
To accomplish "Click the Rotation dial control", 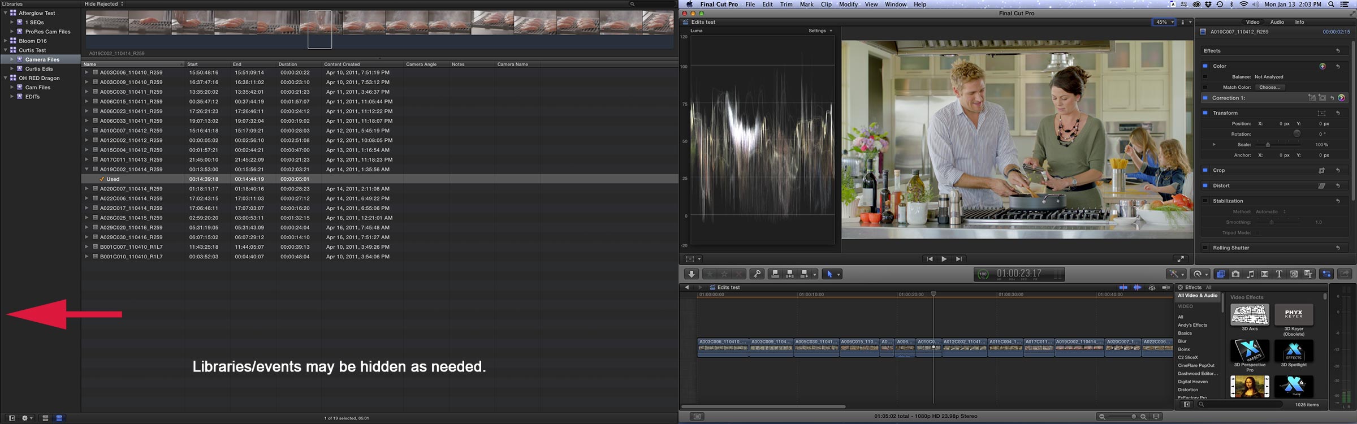I will pyautogui.click(x=1297, y=134).
